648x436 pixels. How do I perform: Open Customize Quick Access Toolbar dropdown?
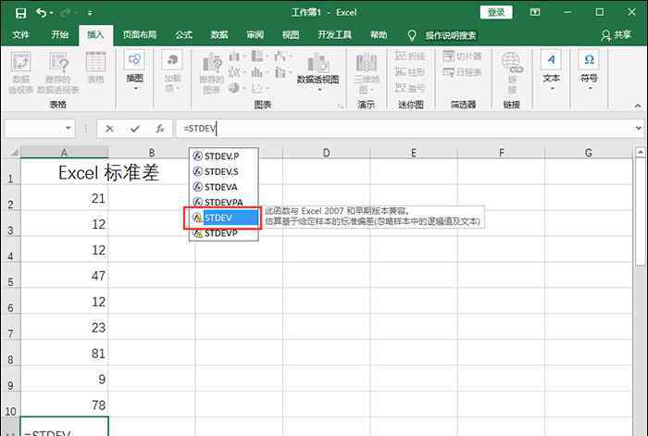[x=90, y=13]
